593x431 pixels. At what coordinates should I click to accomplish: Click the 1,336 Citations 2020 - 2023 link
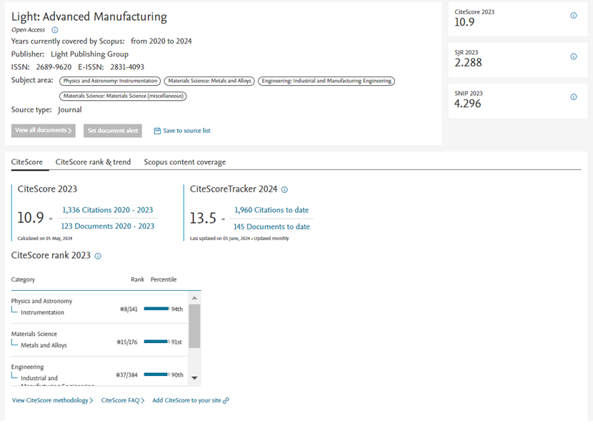(108, 210)
